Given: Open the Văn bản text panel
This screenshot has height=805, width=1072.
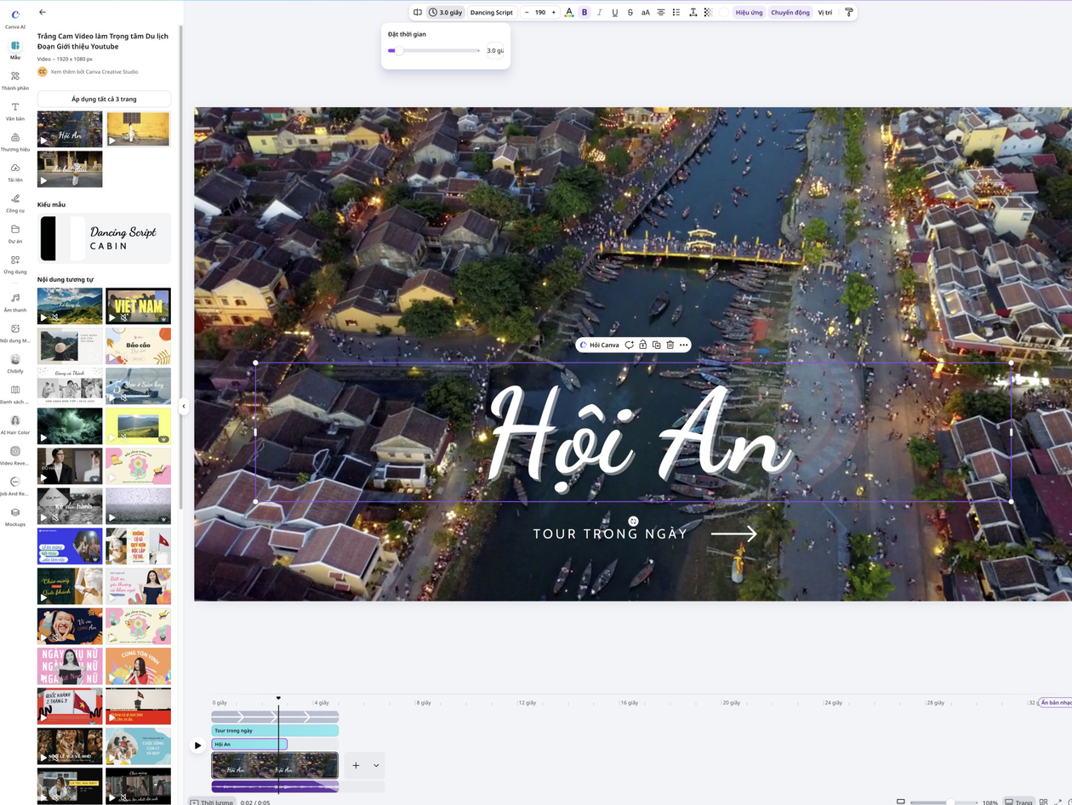Looking at the screenshot, I should (15, 111).
